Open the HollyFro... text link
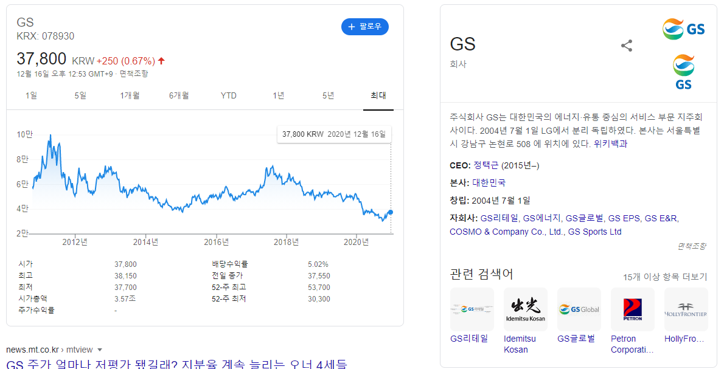The image size is (724, 369). (x=684, y=339)
